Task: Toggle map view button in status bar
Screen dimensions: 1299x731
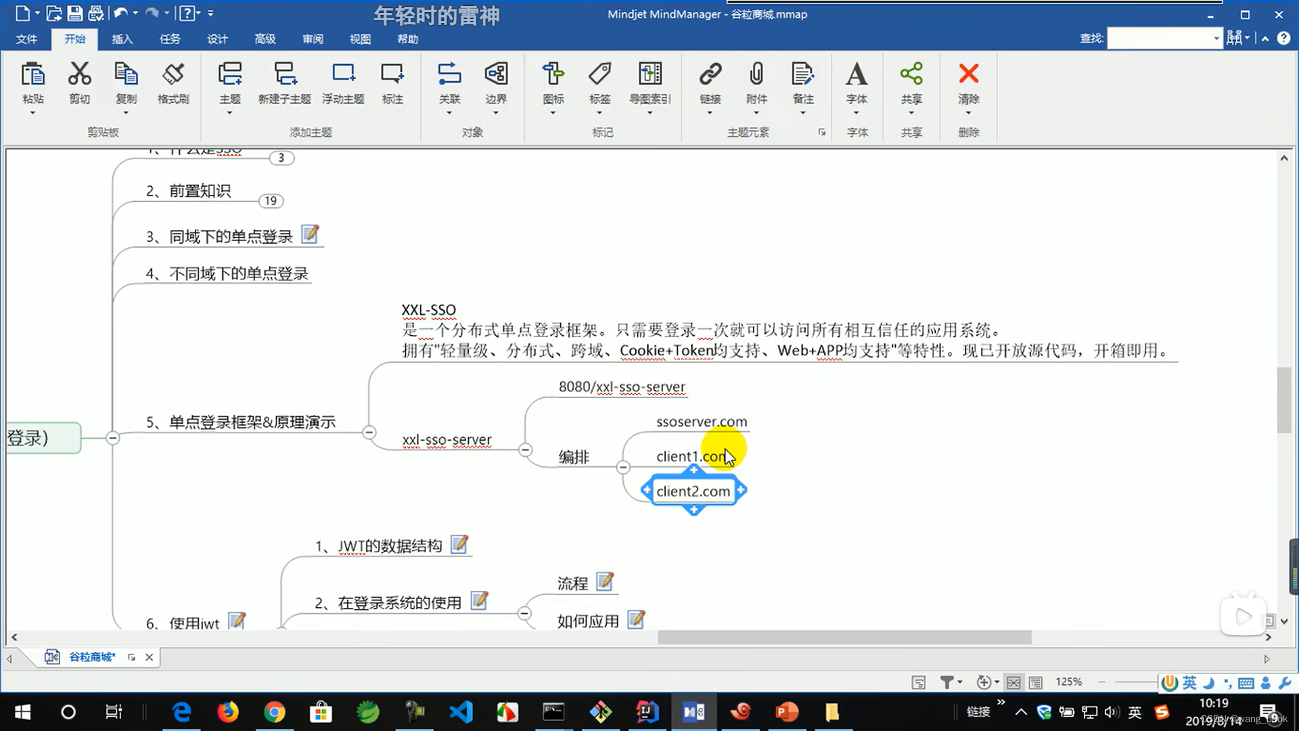Action: pyautogui.click(x=1013, y=682)
